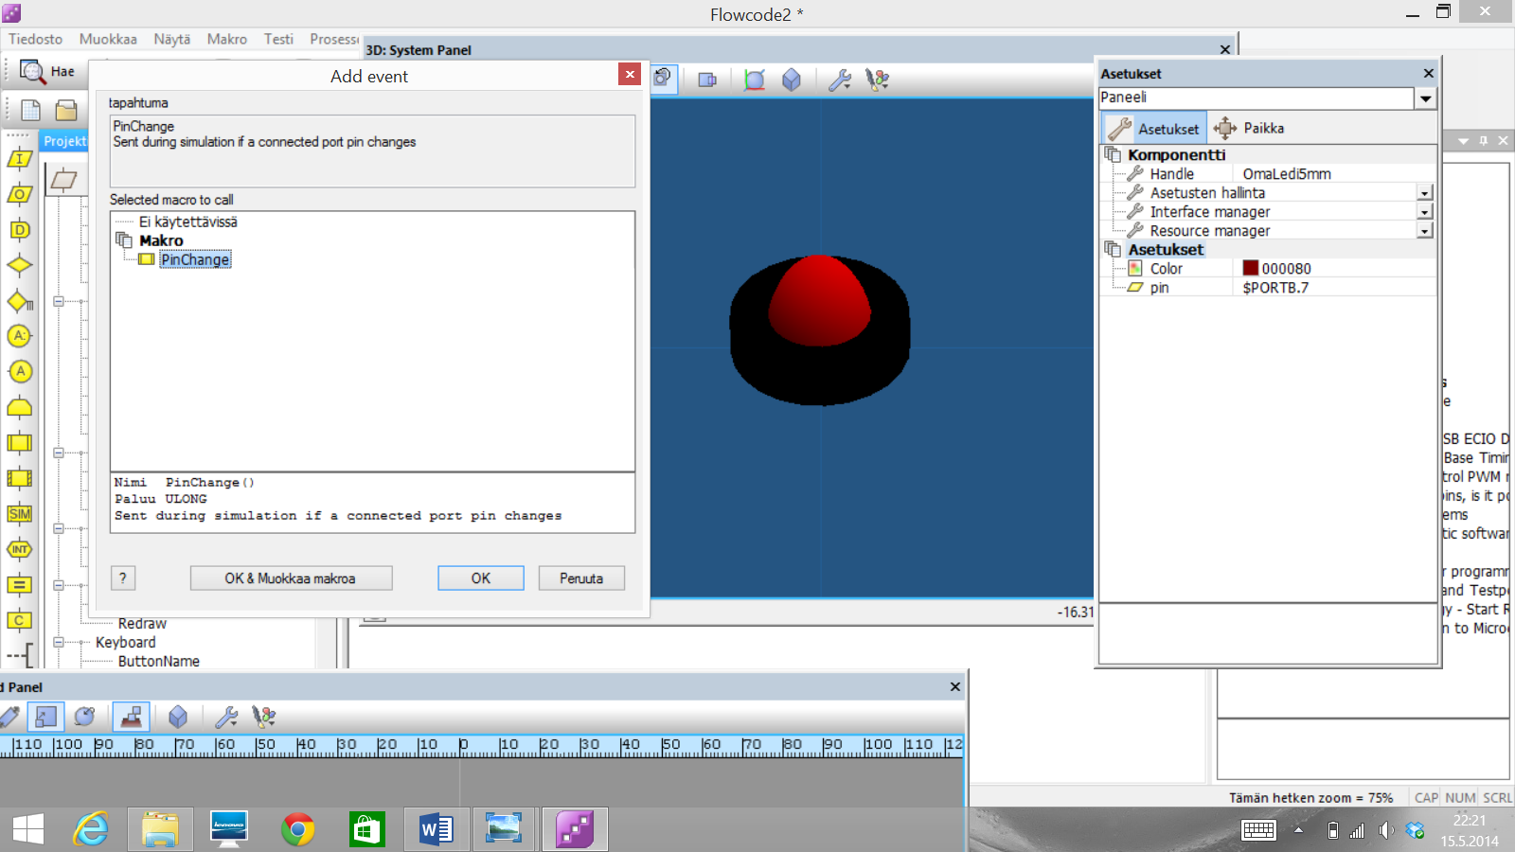Click the question mark help button

(123, 578)
